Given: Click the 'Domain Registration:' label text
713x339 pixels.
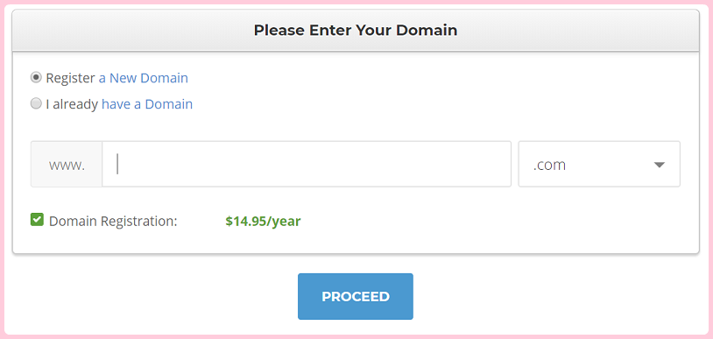Looking at the screenshot, I should pos(113,221).
